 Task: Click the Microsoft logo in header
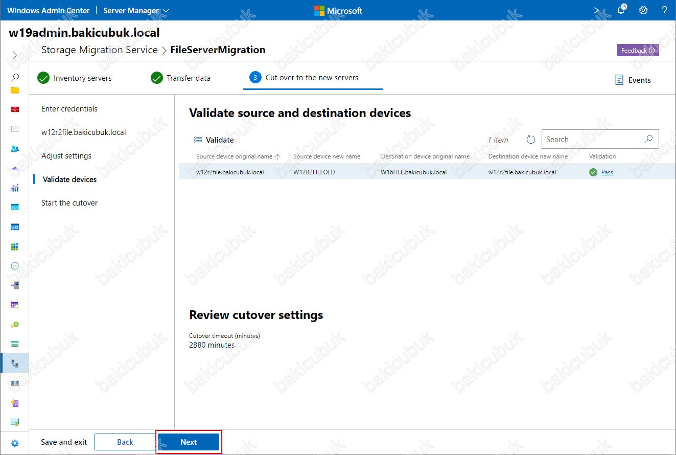pos(338,11)
